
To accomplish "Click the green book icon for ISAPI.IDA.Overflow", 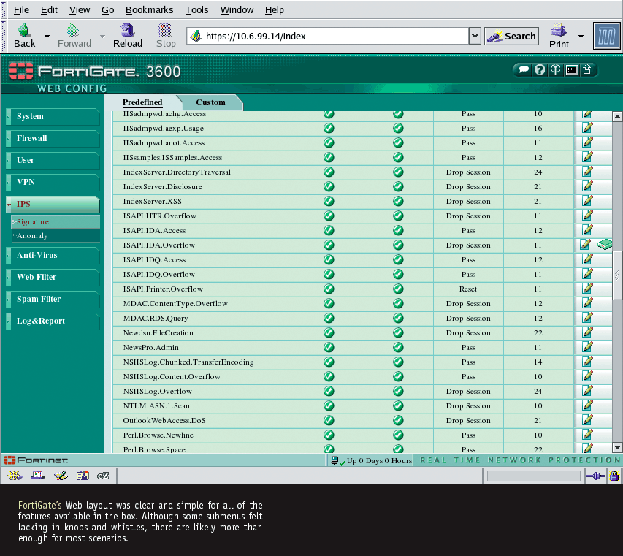I will click(x=605, y=245).
